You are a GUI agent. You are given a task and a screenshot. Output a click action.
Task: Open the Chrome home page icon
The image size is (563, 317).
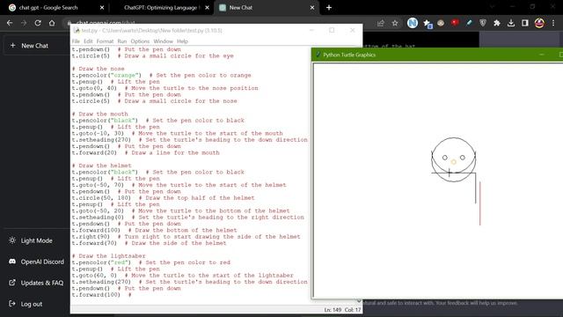[52, 23]
